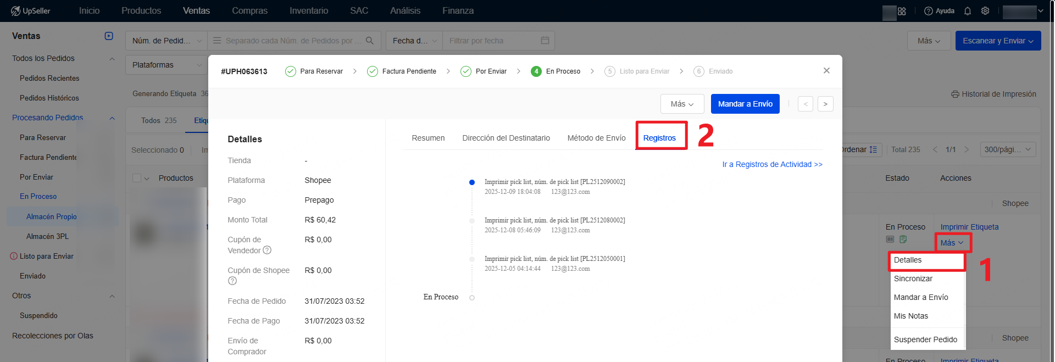Click the green note icon under En Proceso
The image size is (1055, 362).
(903, 240)
